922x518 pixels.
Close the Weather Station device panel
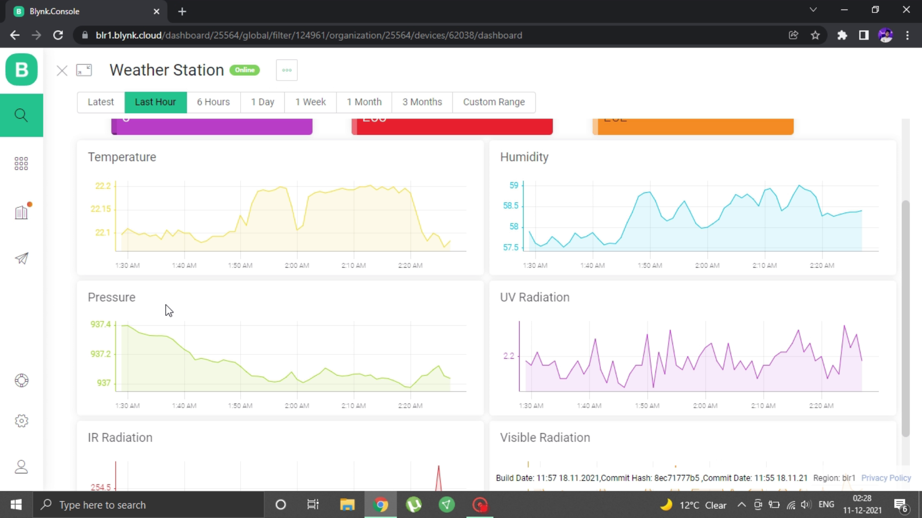pos(62,71)
